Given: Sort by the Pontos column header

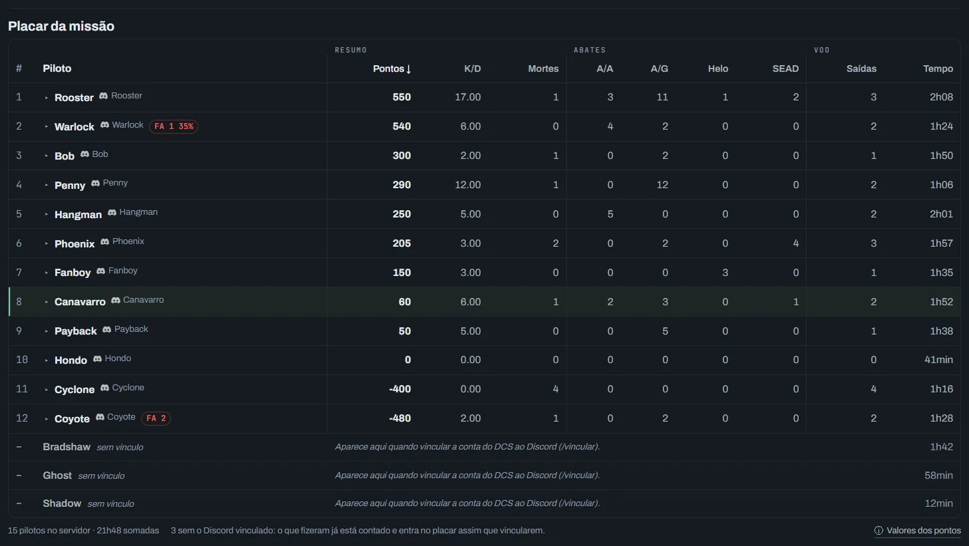Looking at the screenshot, I should (x=392, y=68).
